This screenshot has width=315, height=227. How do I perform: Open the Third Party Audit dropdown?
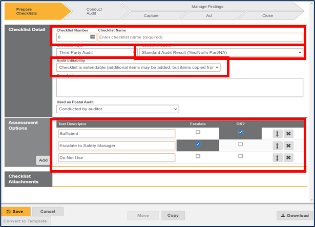pos(94,52)
